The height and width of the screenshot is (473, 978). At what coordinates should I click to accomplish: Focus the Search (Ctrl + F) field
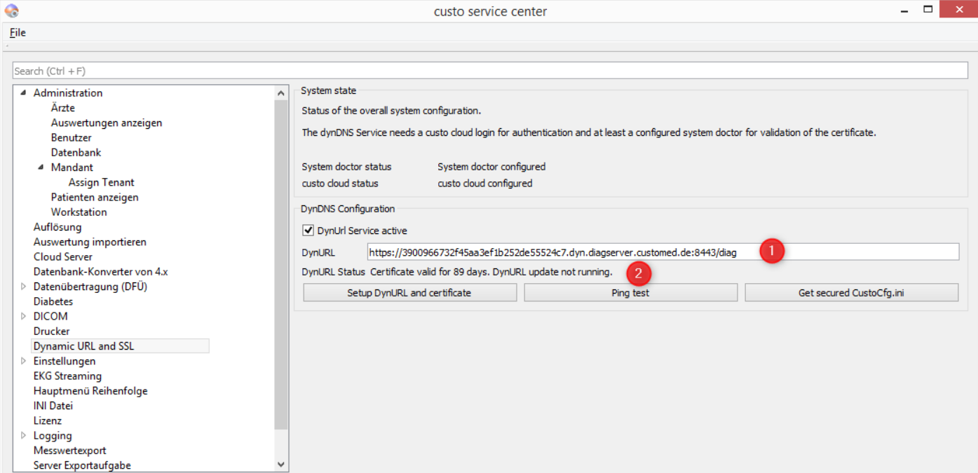[490, 71]
